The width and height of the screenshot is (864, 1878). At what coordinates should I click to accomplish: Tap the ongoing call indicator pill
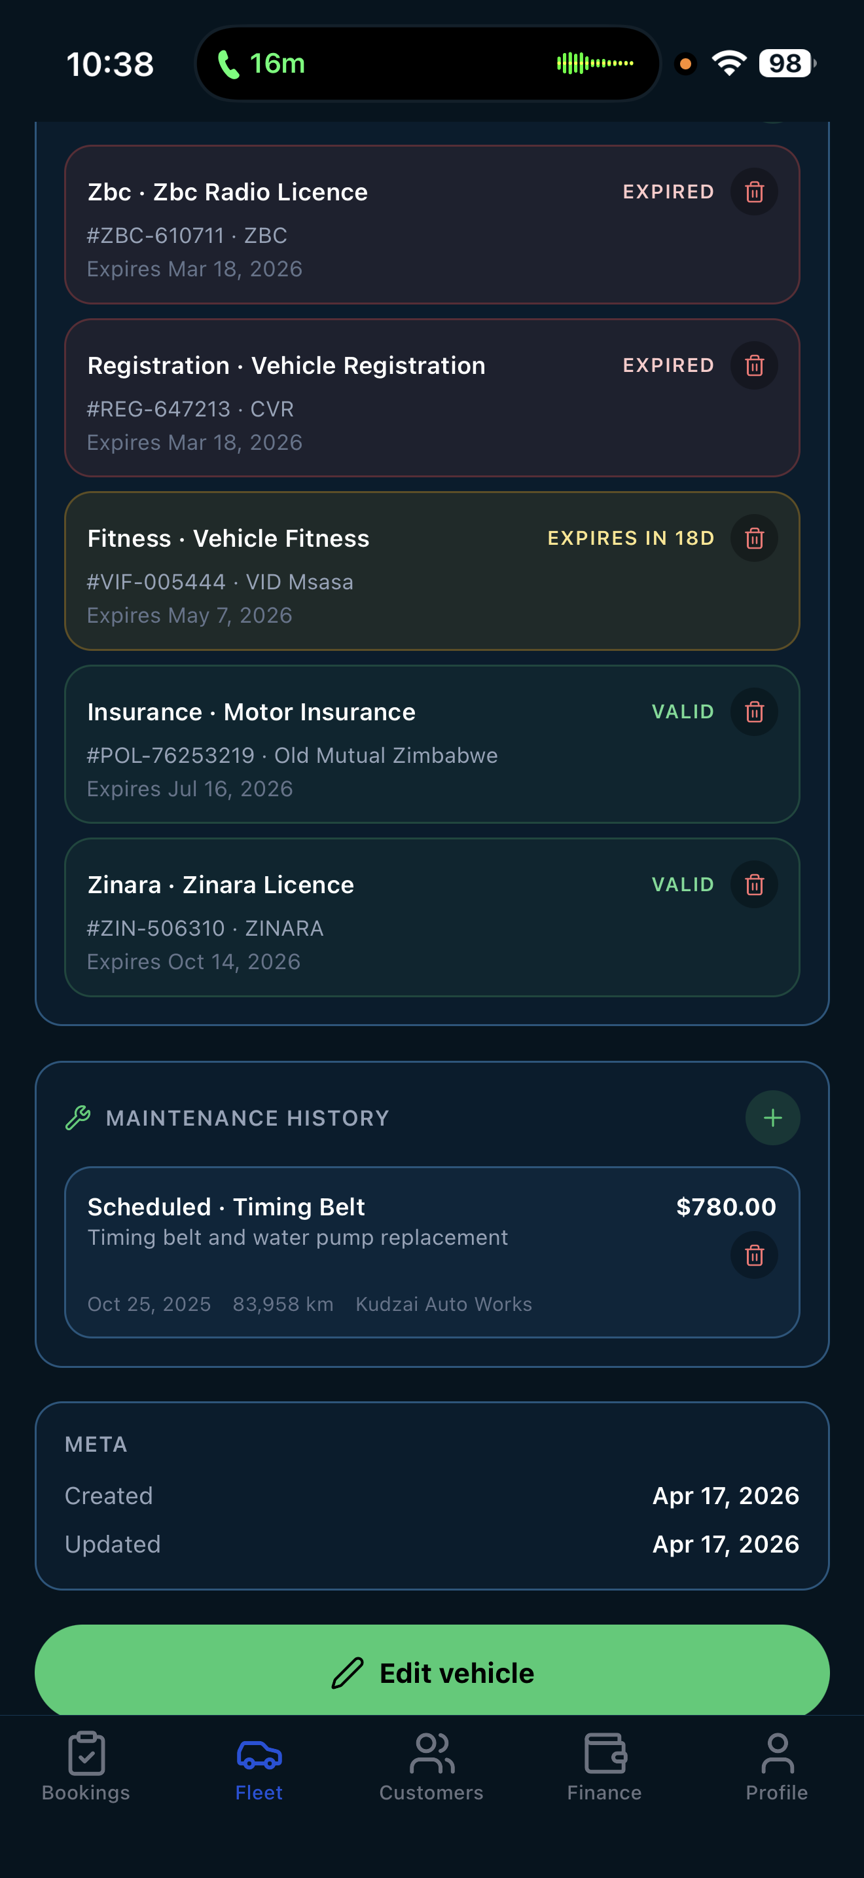[x=427, y=64]
